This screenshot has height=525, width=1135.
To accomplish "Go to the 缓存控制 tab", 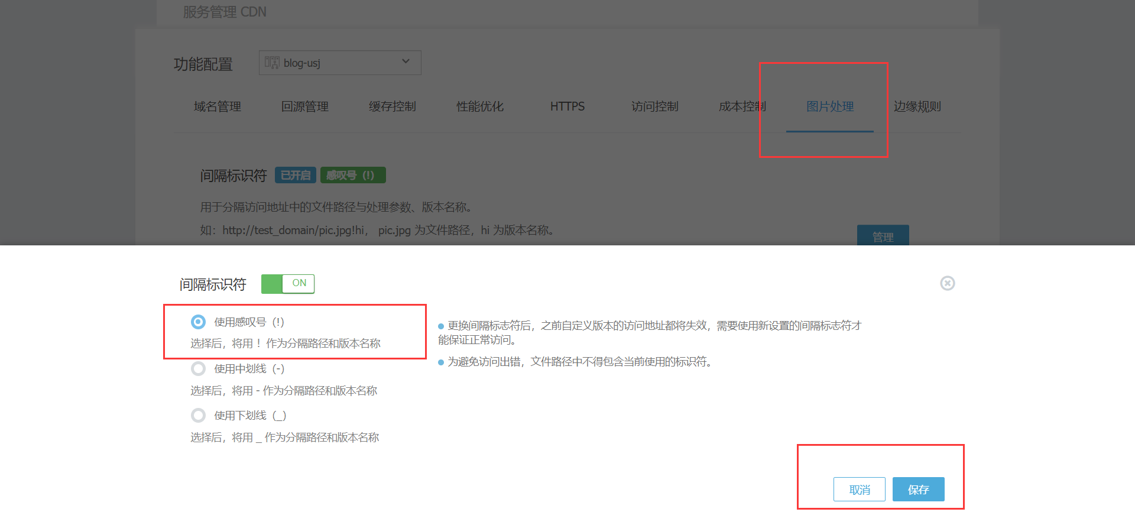I will (393, 106).
